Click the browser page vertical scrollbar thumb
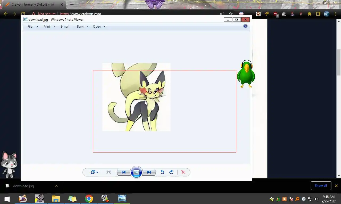Screen dimensions: 341x204 click(x=339, y=62)
